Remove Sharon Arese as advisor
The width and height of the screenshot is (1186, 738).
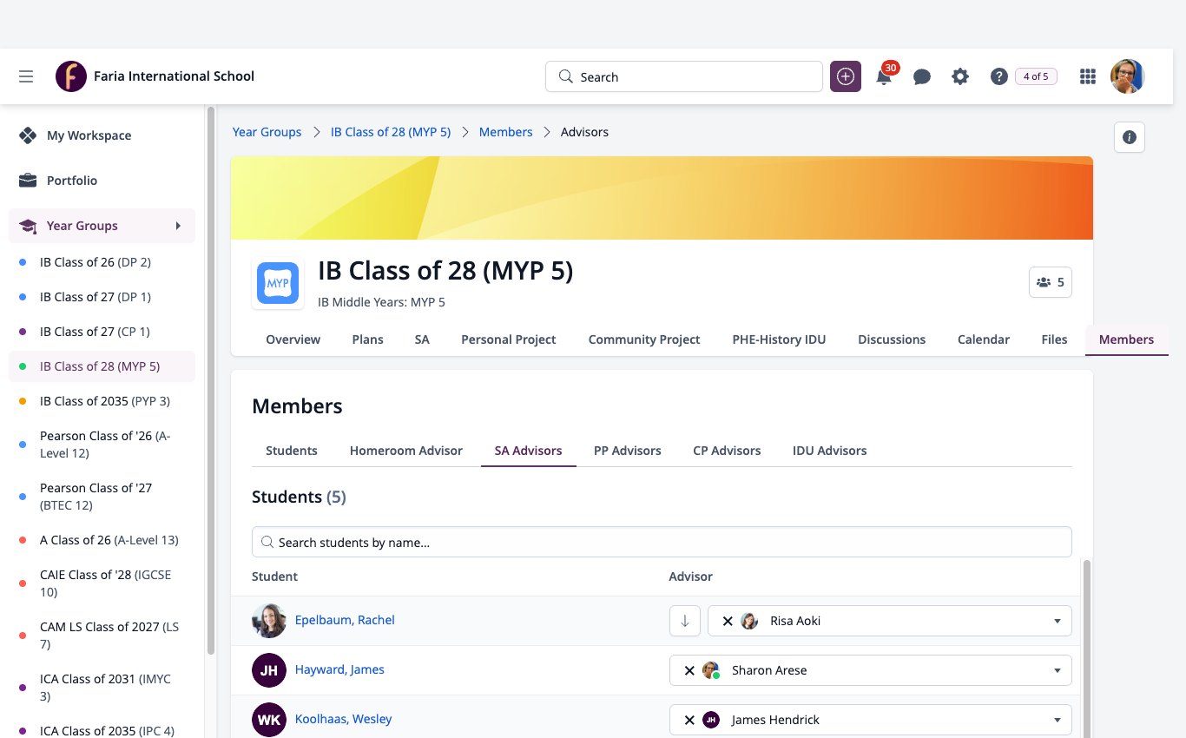(689, 670)
